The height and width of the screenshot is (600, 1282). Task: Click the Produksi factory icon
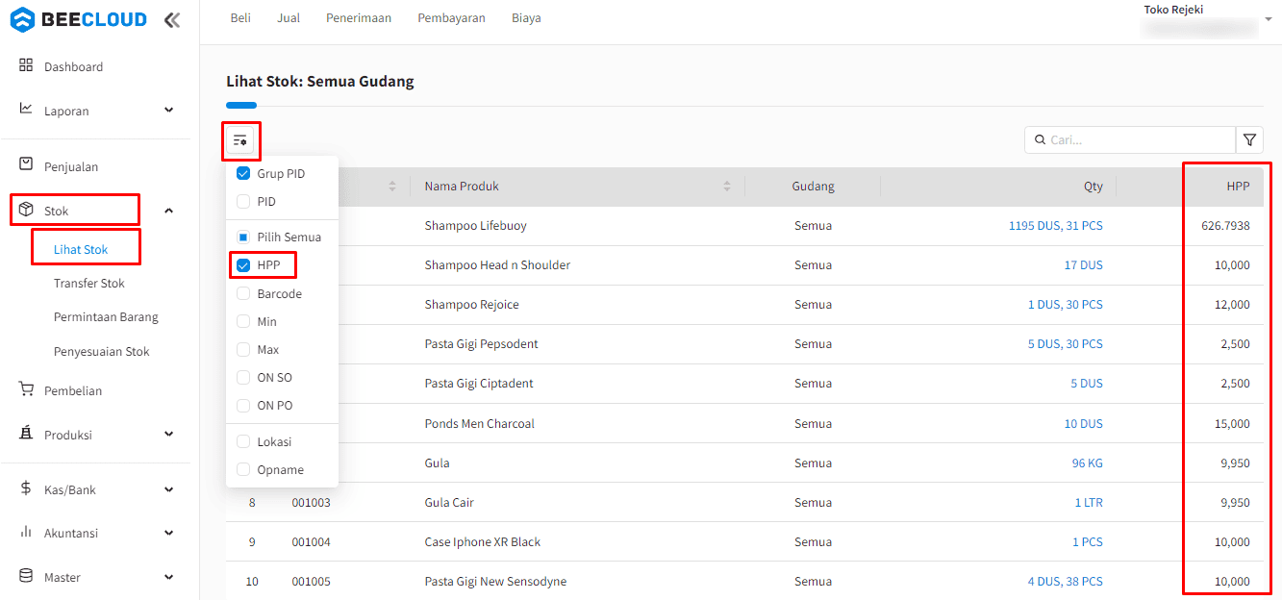[26, 433]
